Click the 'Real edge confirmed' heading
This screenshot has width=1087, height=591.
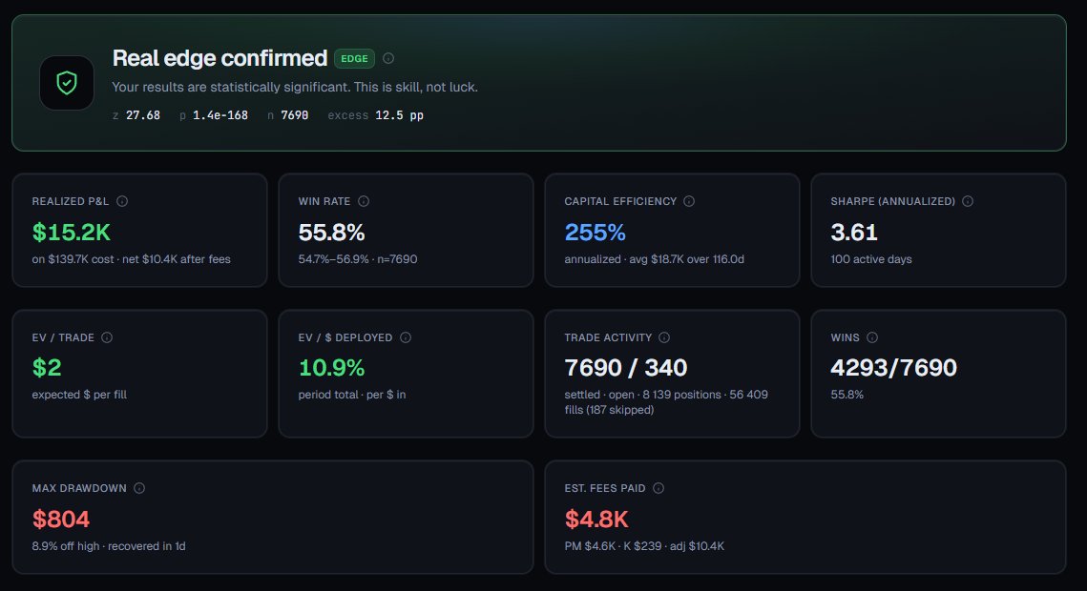click(219, 58)
